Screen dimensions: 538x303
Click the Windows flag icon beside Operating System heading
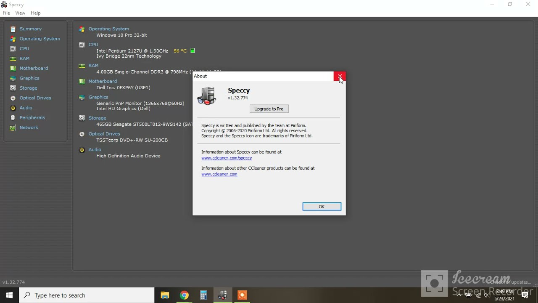pyautogui.click(x=82, y=29)
